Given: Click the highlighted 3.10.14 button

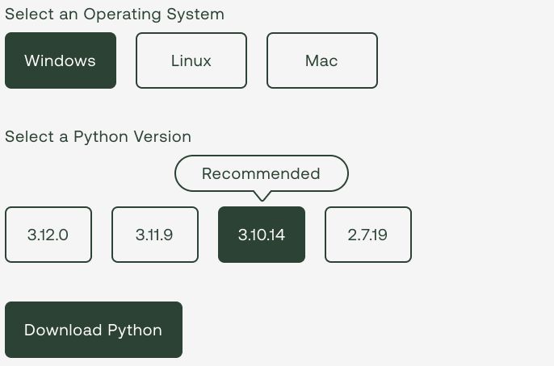Looking at the screenshot, I should pos(262,235).
